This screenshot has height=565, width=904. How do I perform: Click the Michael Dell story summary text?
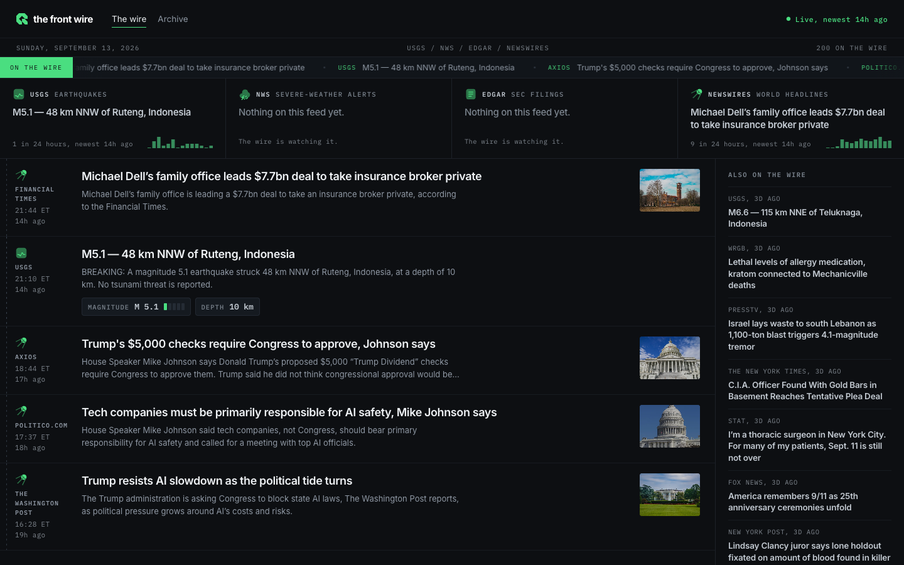coord(269,200)
